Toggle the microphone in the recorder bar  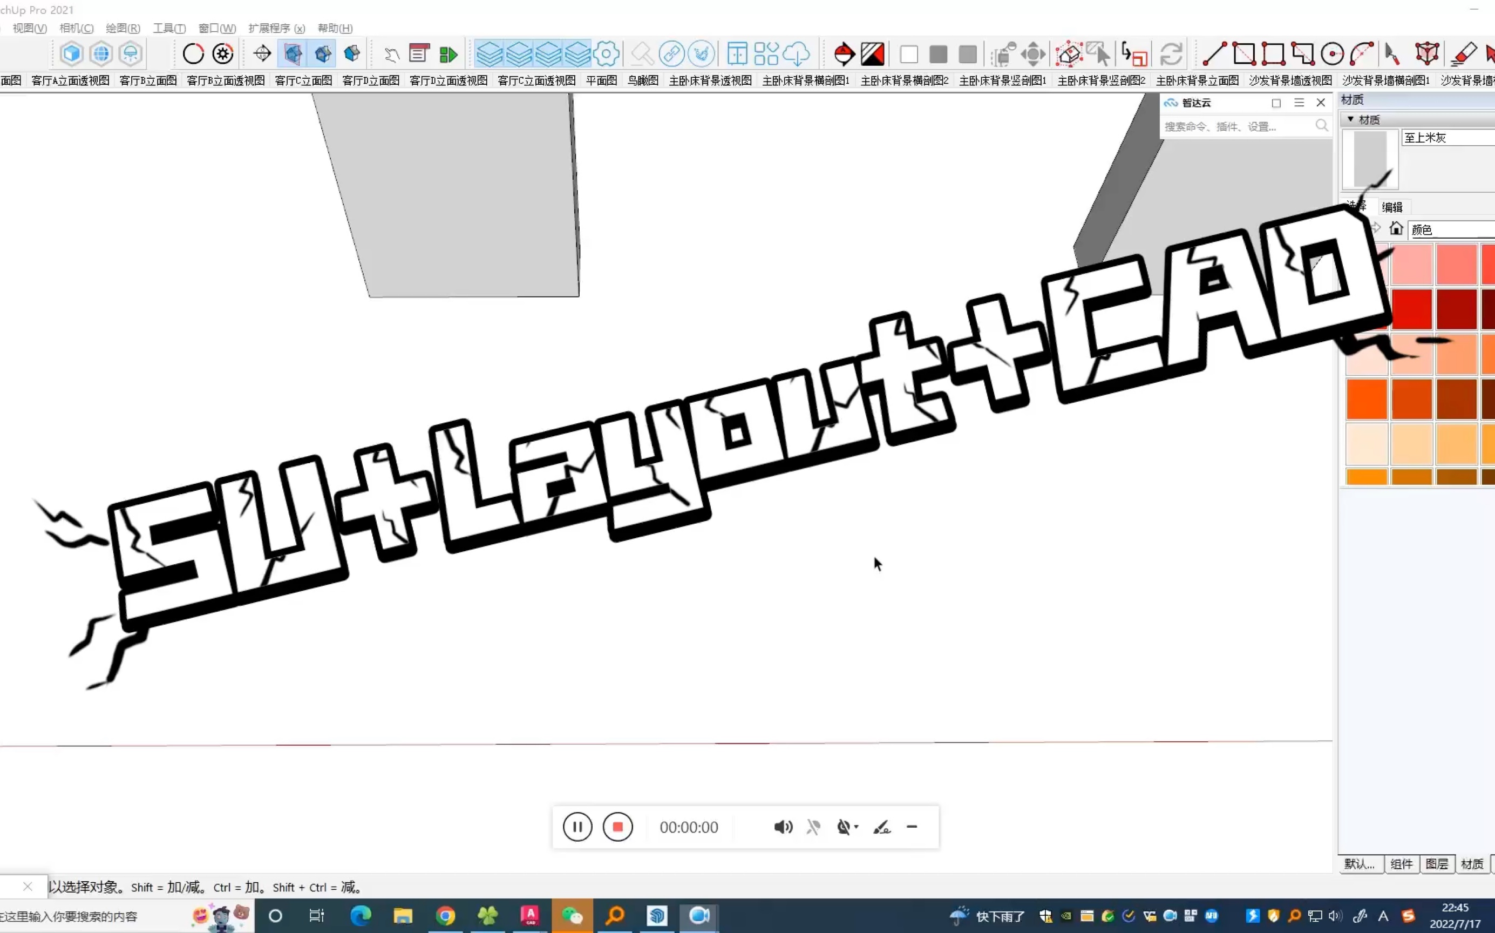coord(813,827)
